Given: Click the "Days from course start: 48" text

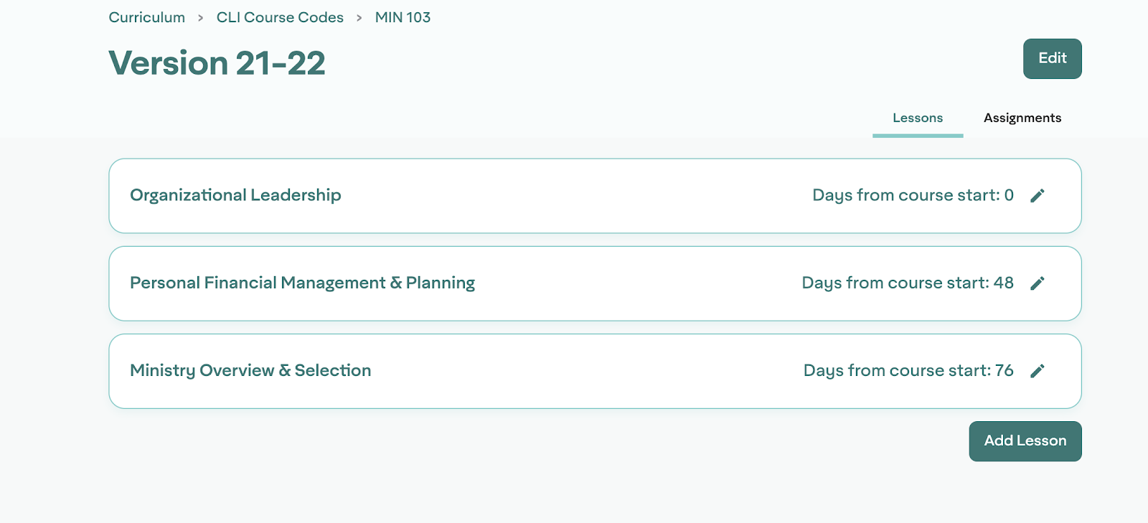Looking at the screenshot, I should click(908, 283).
